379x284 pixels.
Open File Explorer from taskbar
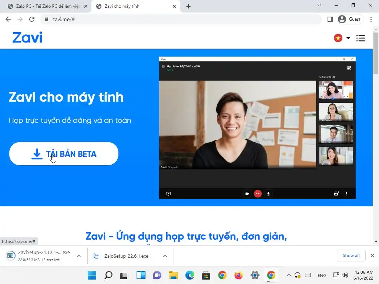(173, 275)
